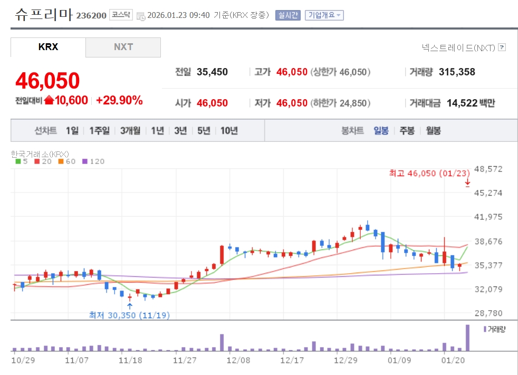Switch to the NXT tab
This screenshot has width=518, height=375.
point(123,47)
